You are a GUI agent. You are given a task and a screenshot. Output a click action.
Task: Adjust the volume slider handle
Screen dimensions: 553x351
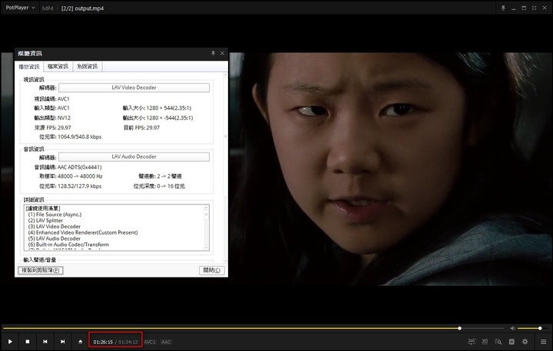tap(540, 328)
